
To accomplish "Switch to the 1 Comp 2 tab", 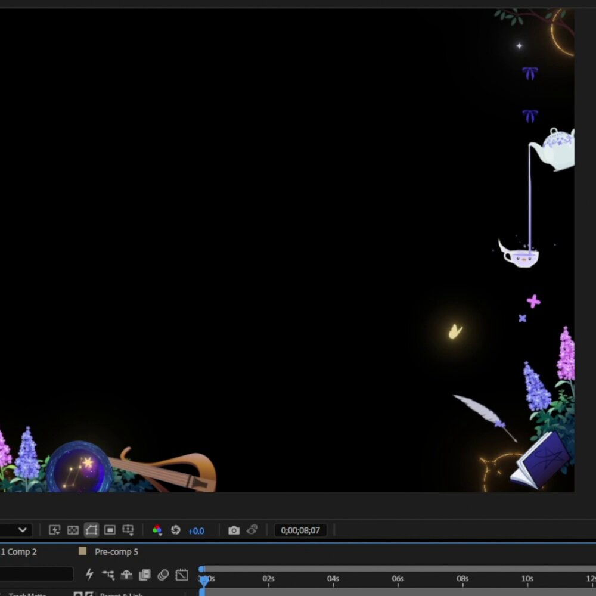I will pos(18,552).
